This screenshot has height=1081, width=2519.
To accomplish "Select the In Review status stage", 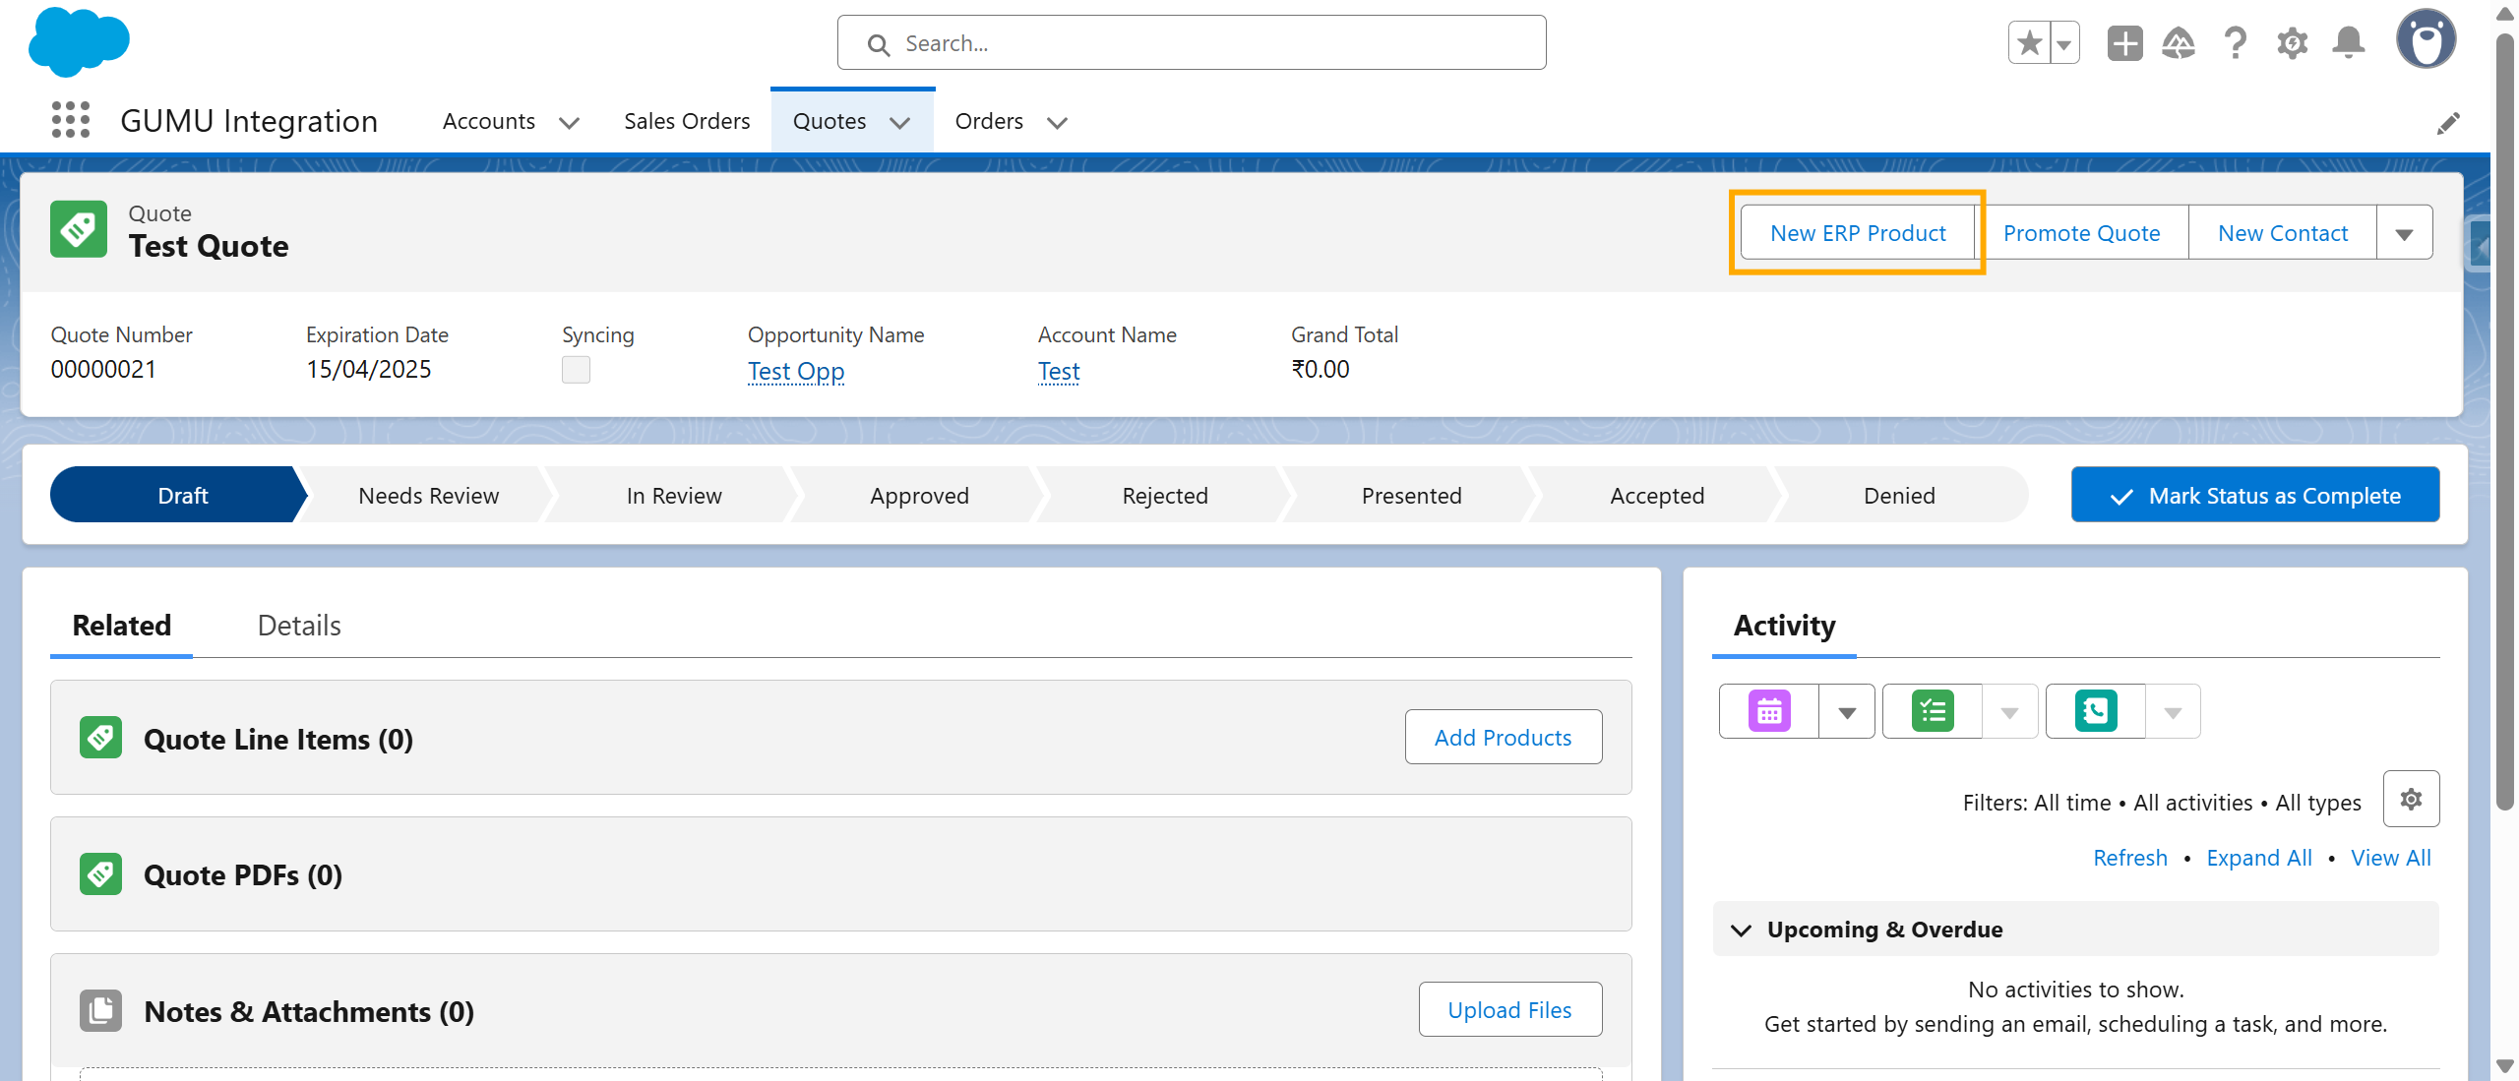I will [x=674, y=495].
